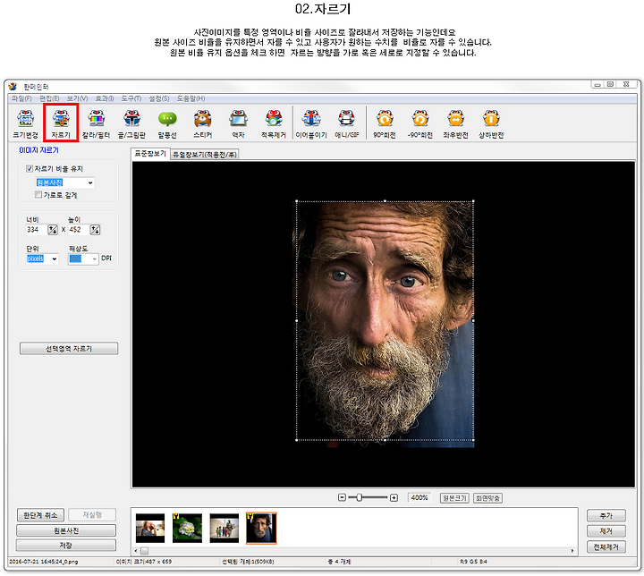The width and height of the screenshot is (644, 576).
Task: Click the zoom-out minus icon
Action: point(342,497)
